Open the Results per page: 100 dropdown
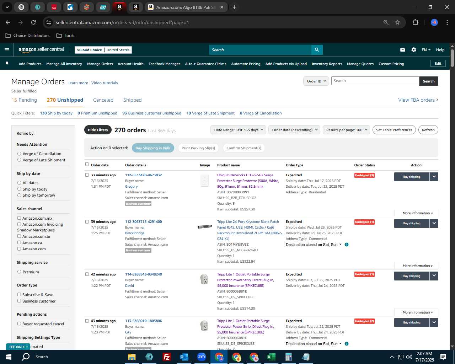The width and height of the screenshot is (455, 364). (346, 130)
